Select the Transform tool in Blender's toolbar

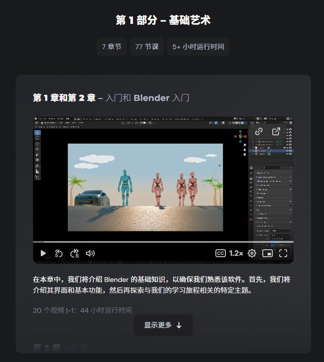point(37,160)
